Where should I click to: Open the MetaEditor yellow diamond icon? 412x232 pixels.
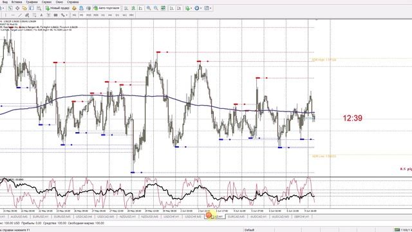[74, 8]
